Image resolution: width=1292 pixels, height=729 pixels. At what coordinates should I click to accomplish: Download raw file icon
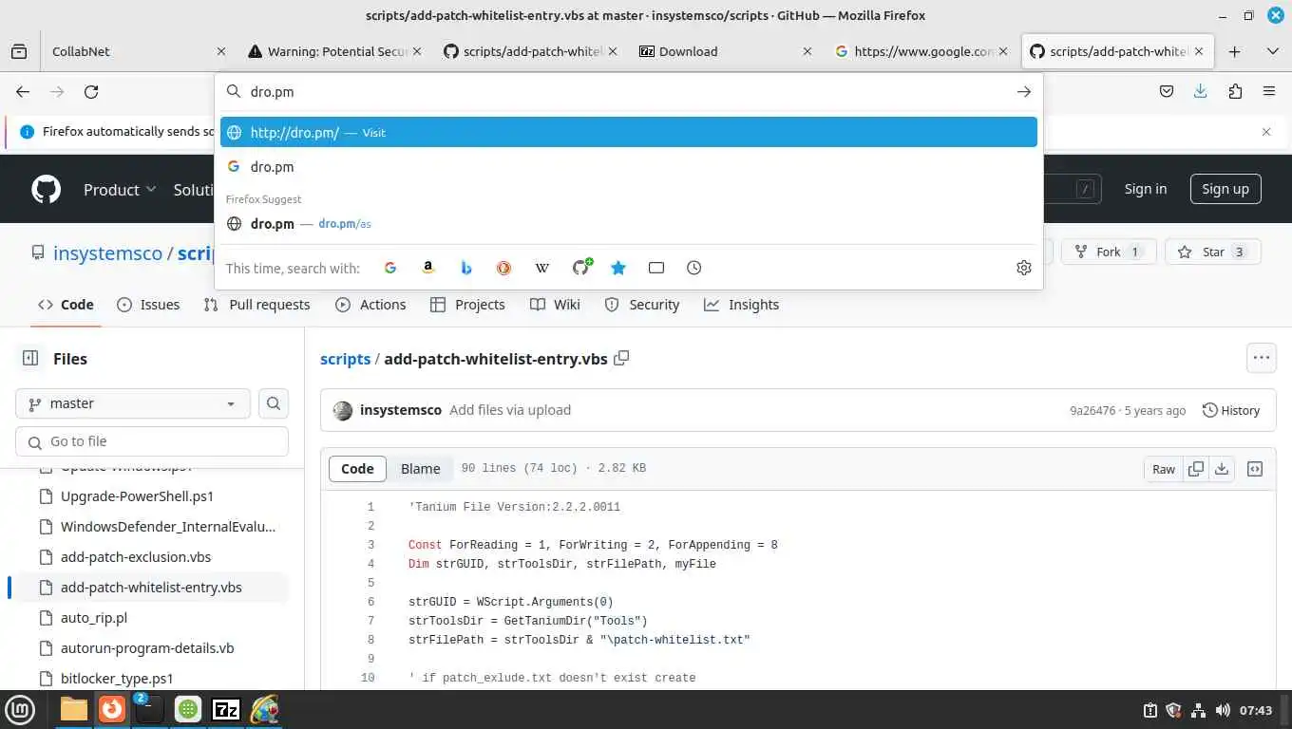1222,469
